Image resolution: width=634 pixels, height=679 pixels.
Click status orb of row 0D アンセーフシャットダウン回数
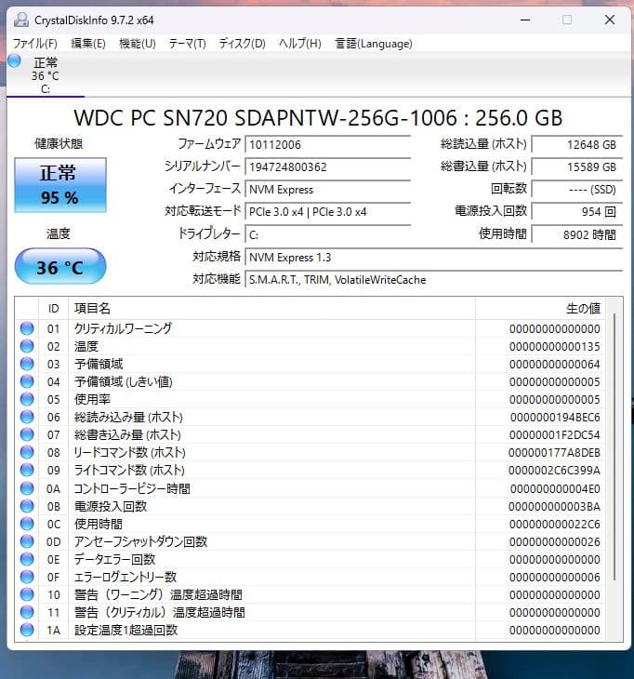27,542
